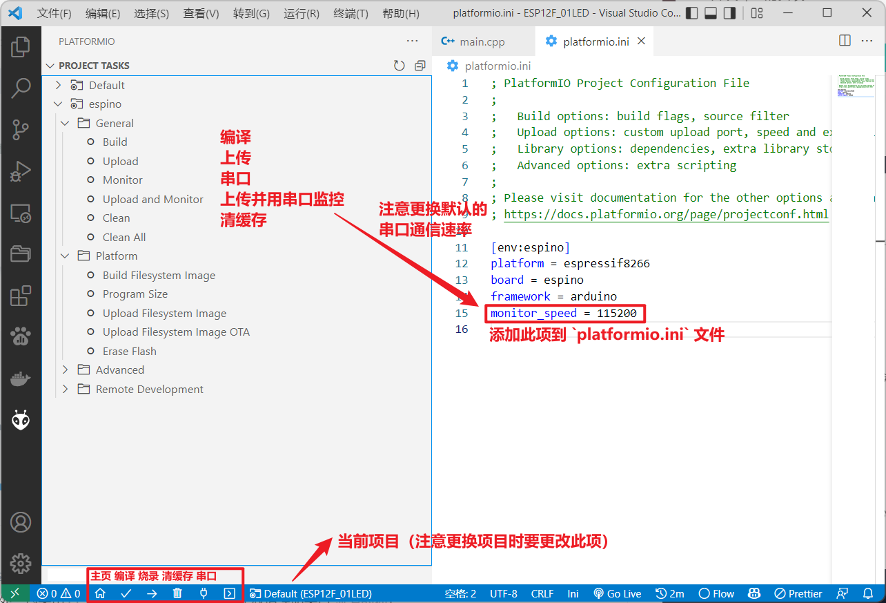Open the Accounts menu icon
The height and width of the screenshot is (603, 886).
(x=21, y=522)
